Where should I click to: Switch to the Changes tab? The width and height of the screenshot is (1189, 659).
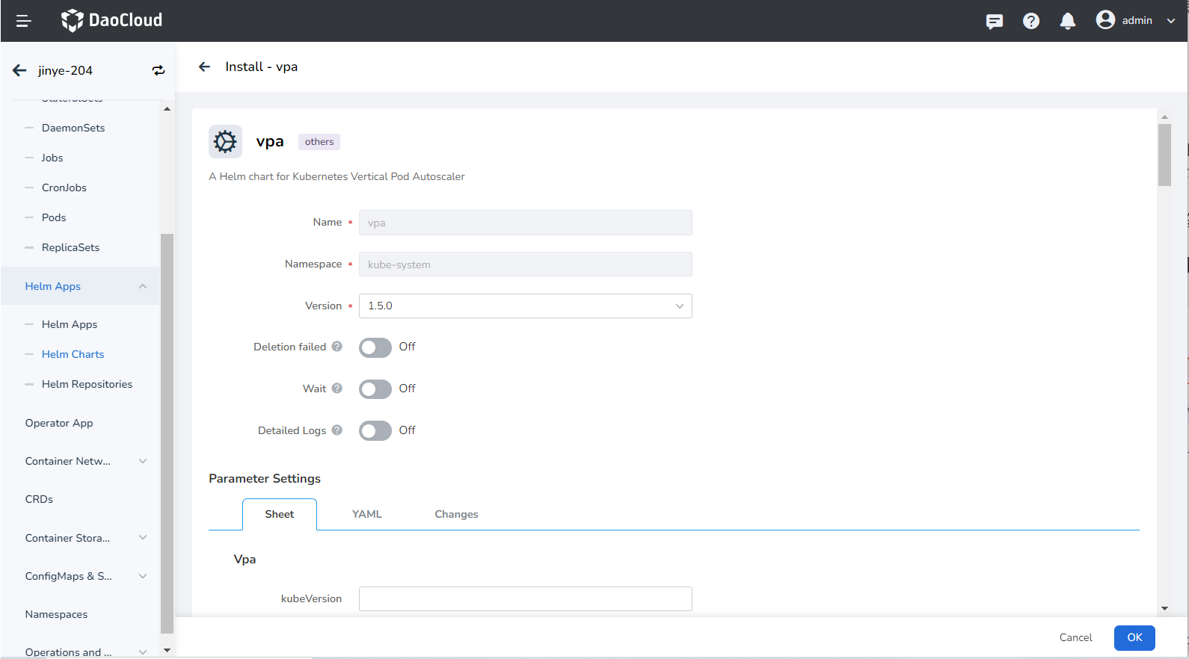456,514
